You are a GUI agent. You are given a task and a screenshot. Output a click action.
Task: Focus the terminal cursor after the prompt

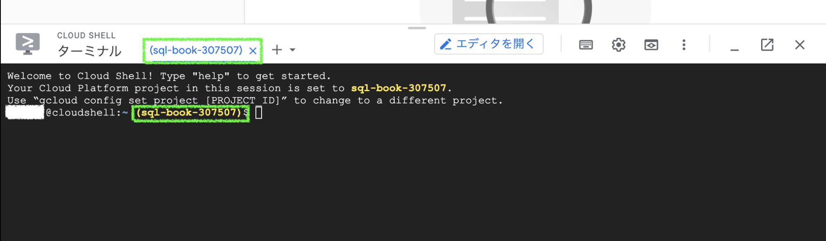tap(259, 112)
